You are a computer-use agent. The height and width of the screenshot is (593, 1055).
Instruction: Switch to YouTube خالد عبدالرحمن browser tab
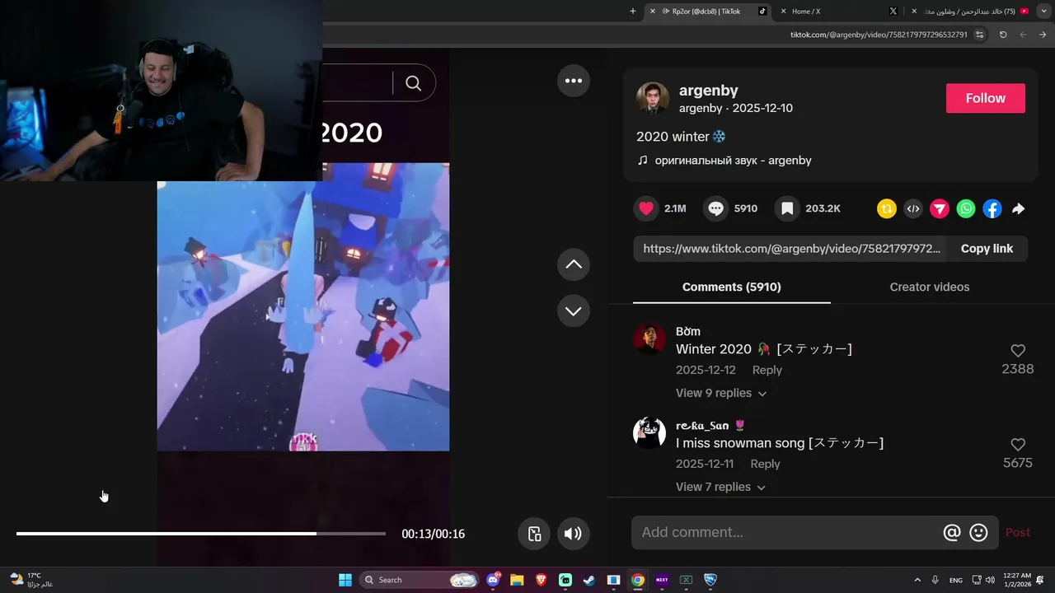pyautogui.click(x=970, y=12)
